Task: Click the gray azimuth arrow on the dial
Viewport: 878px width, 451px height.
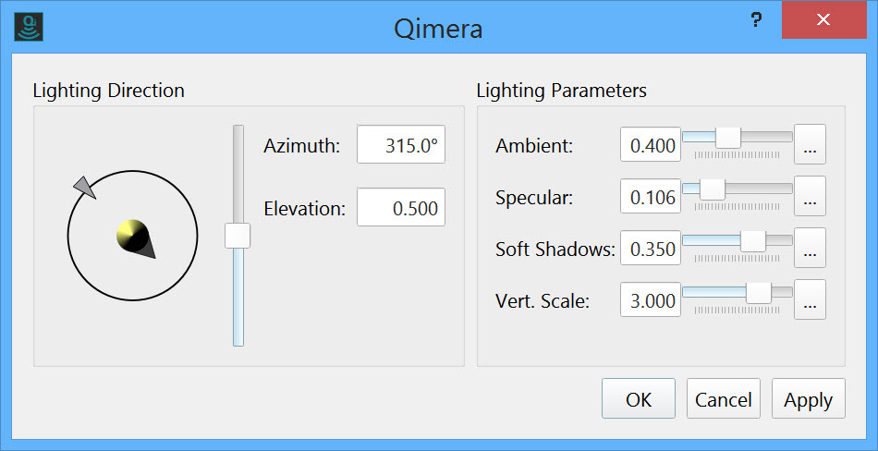Action: pos(84,187)
